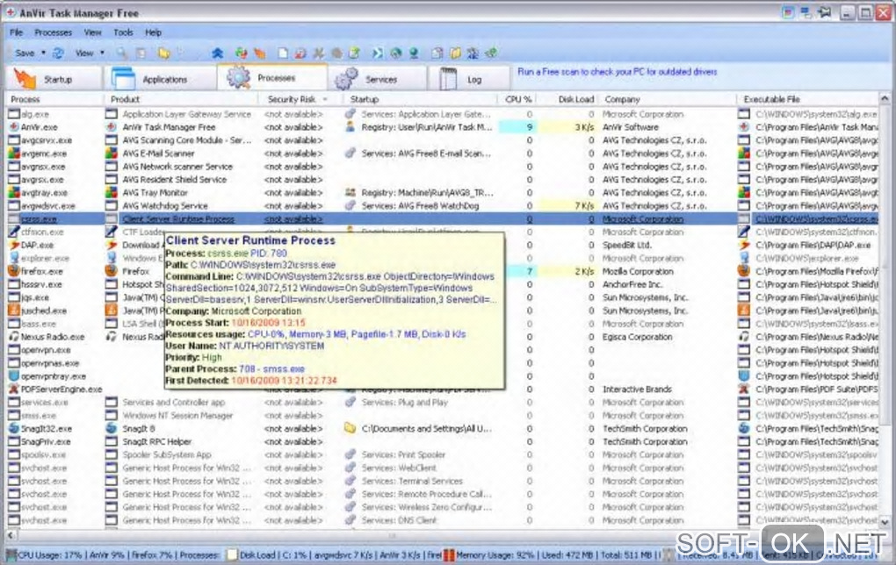Click the rightmost green toolbar icon
This screenshot has width=896, height=565.
click(491, 53)
